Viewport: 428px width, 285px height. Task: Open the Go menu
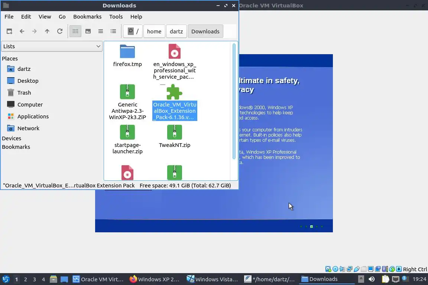[62, 17]
